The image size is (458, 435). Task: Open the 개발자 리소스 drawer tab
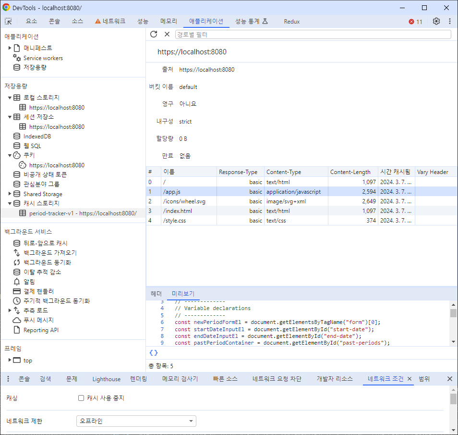[x=335, y=379]
